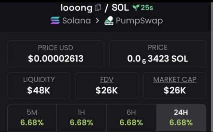Click the PumpSwap pill logo
The height and width of the screenshot is (132, 213).
[109, 21]
